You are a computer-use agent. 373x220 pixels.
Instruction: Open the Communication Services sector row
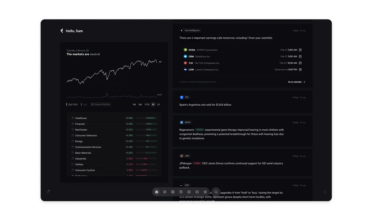(114, 147)
